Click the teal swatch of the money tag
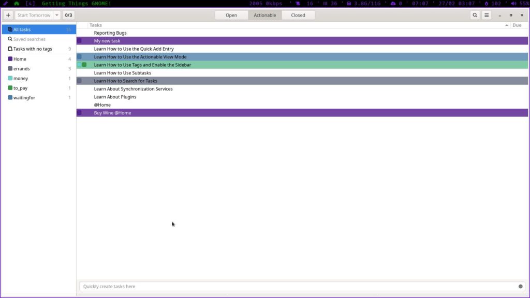This screenshot has width=530, height=298. point(10,79)
